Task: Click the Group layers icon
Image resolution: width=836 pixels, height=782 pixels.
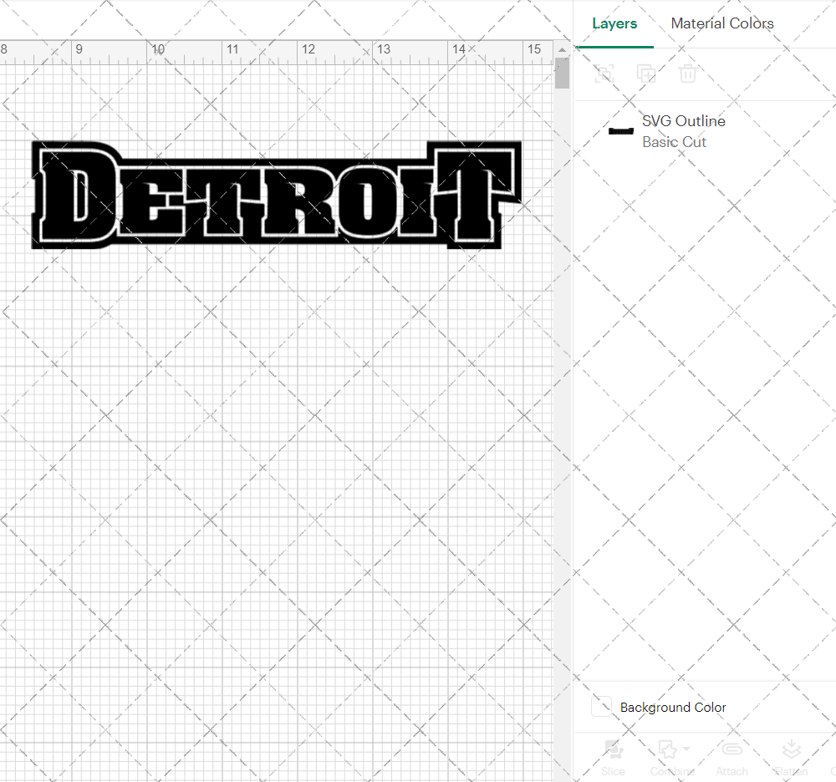Action: click(604, 74)
